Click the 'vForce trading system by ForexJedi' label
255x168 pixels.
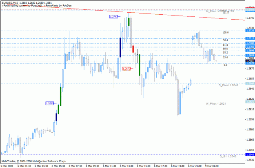[22, 6]
